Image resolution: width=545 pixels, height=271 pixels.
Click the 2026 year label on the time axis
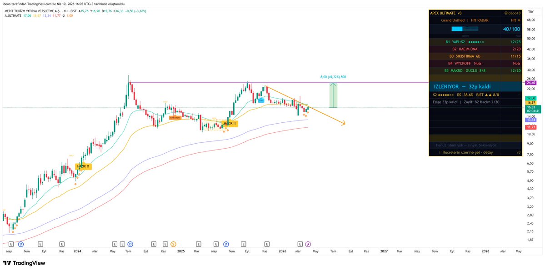click(x=282, y=251)
